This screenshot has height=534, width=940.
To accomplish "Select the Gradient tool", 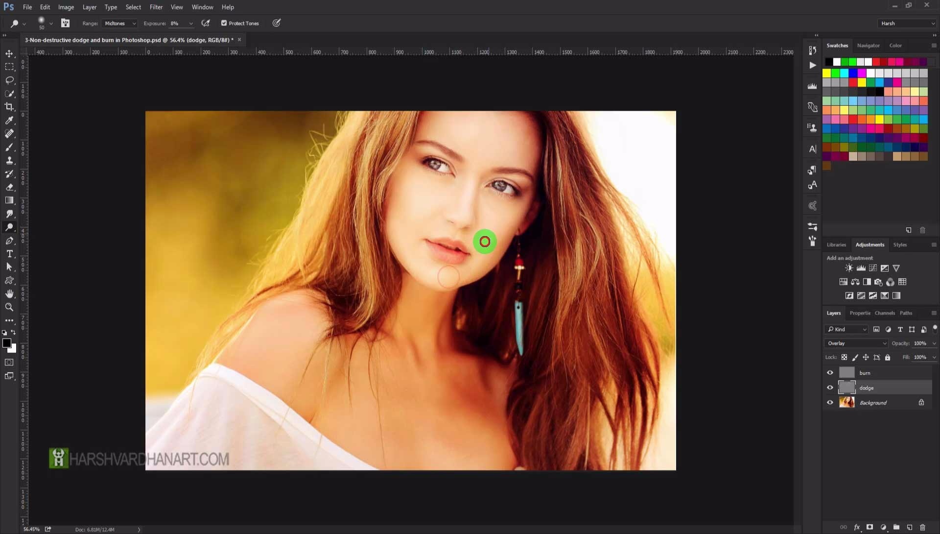I will tap(9, 200).
